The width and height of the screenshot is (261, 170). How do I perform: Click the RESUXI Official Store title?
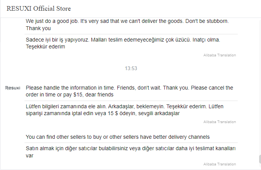(x=39, y=8)
